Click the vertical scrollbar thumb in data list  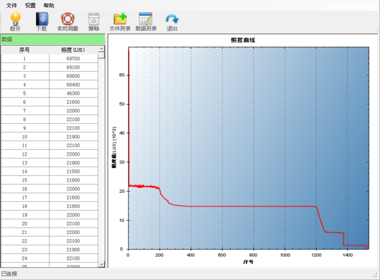[x=101, y=55]
